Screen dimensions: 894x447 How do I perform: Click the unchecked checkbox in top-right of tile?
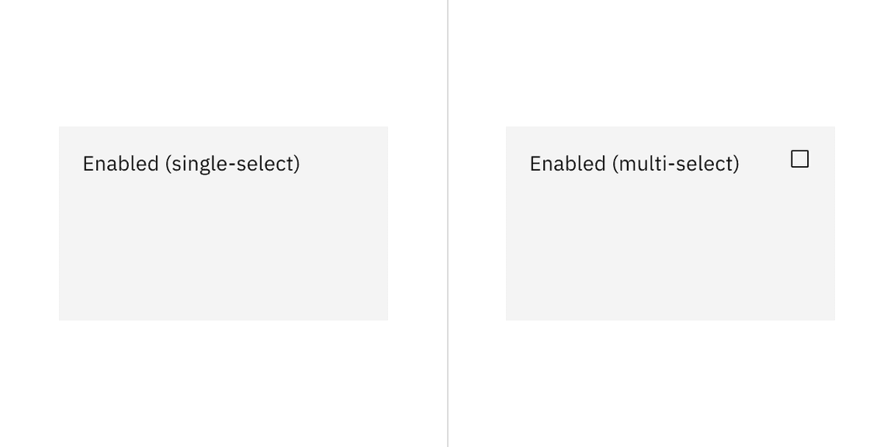tap(801, 157)
